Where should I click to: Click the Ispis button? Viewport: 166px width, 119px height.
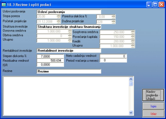(x=153, y=106)
